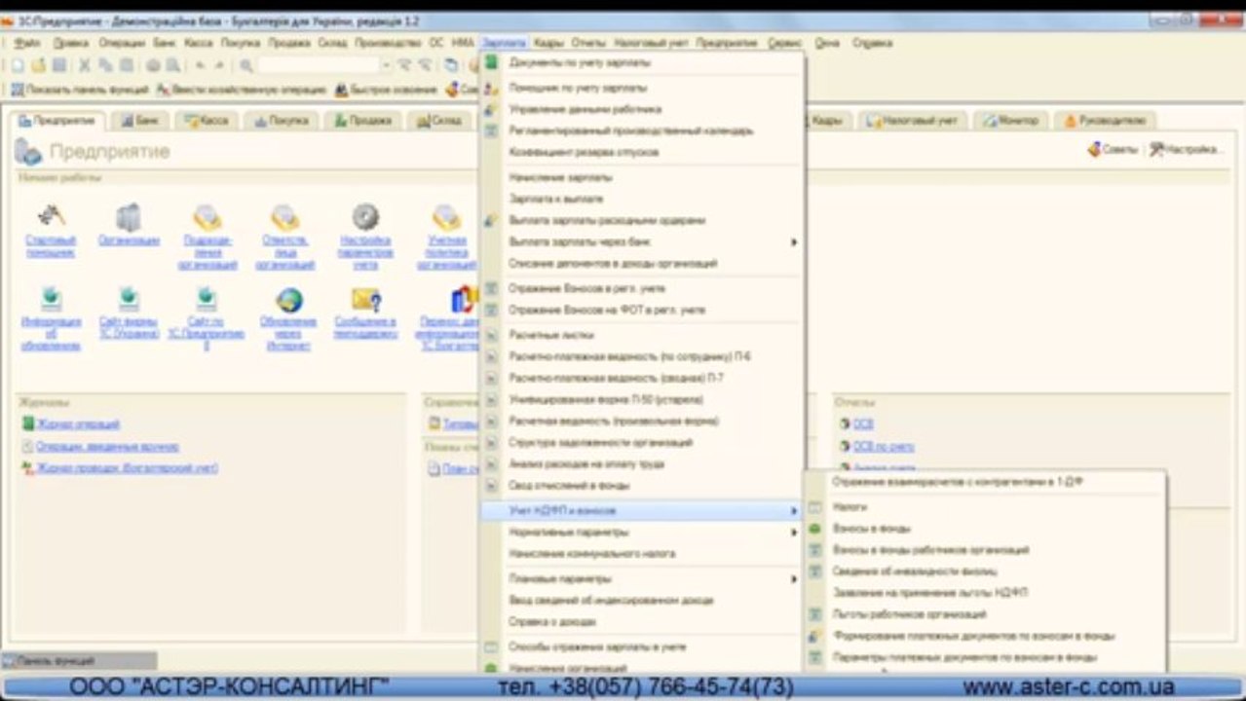Open the Отчеты menu

[588, 43]
